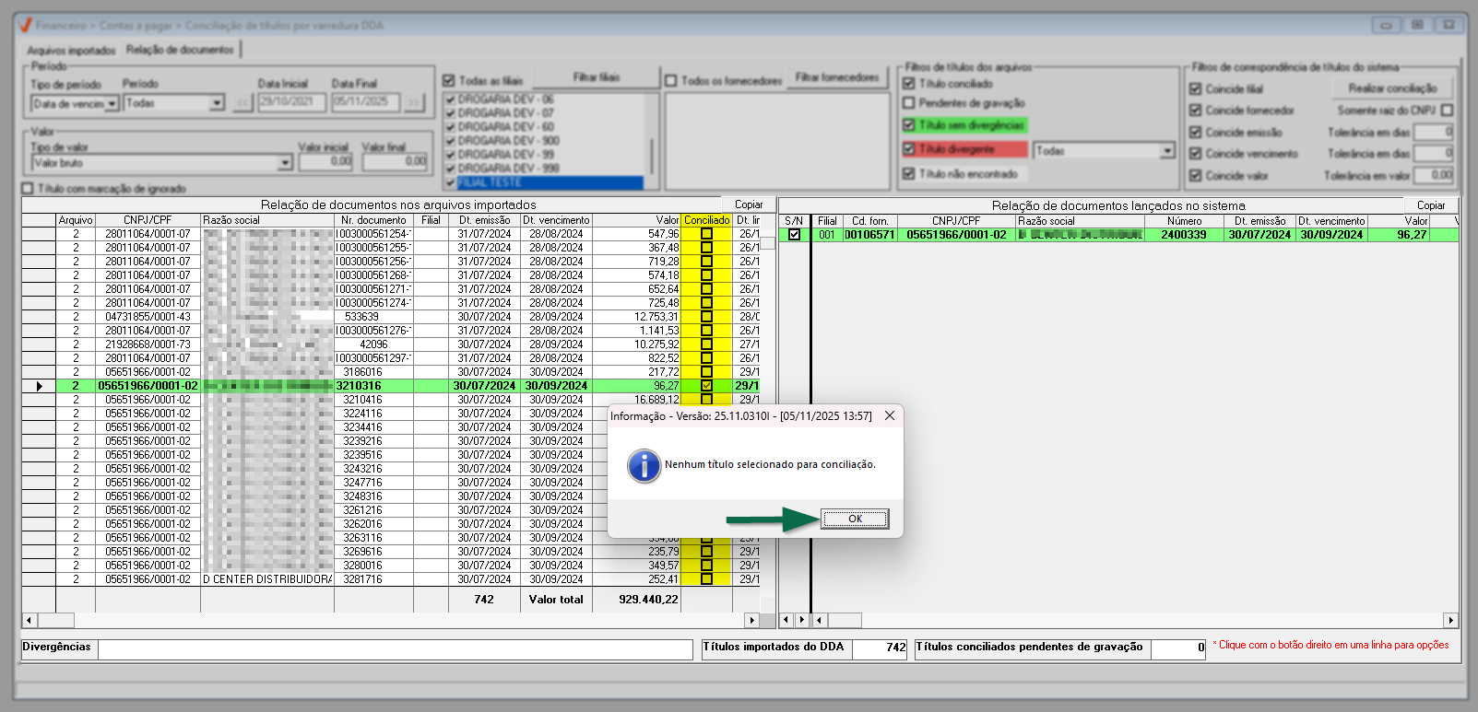Expand the 'Tipo de valor' combo box
Image resolution: width=1478 pixels, height=712 pixels.
(x=285, y=163)
